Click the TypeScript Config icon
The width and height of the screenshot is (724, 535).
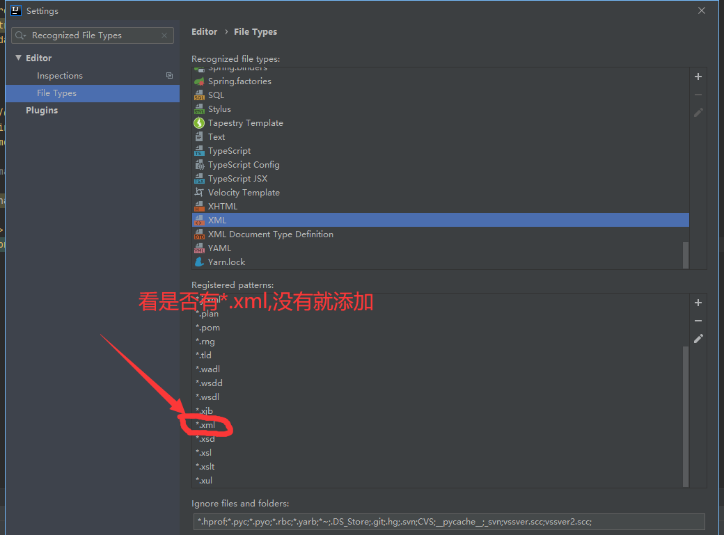pos(199,165)
